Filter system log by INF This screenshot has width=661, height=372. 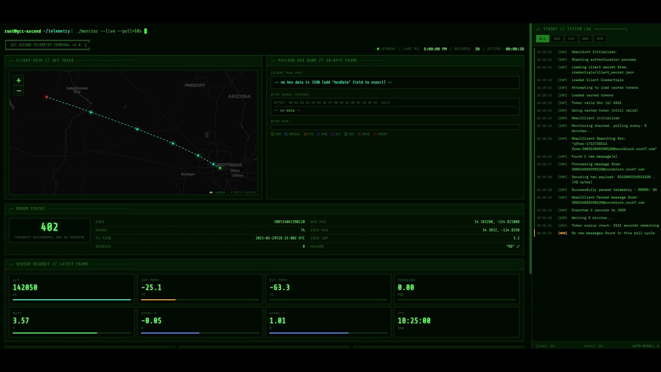click(571, 39)
